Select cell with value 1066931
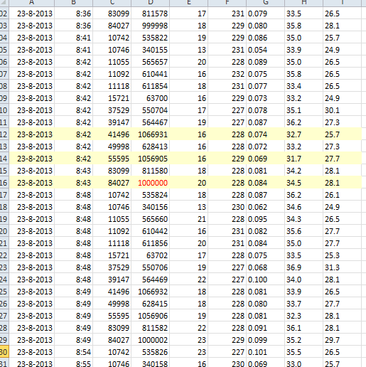The width and height of the screenshot is (366, 367). (150, 134)
